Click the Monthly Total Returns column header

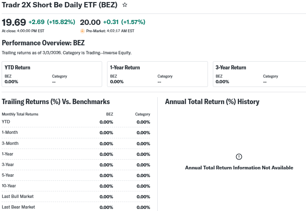(x=20, y=114)
